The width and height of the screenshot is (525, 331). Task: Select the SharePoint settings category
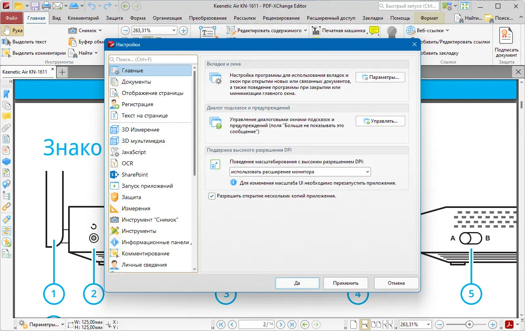[x=150, y=175]
